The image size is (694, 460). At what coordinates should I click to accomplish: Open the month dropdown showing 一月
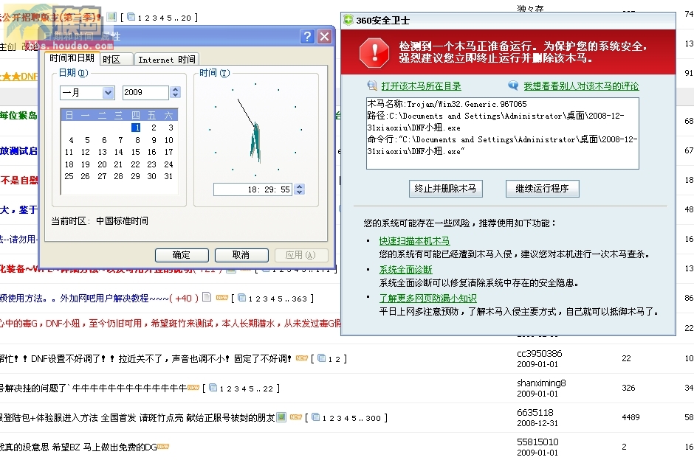tap(108, 92)
